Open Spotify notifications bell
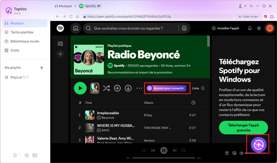Image resolution: width=277 pixels, height=163 pixels. tap(250, 28)
